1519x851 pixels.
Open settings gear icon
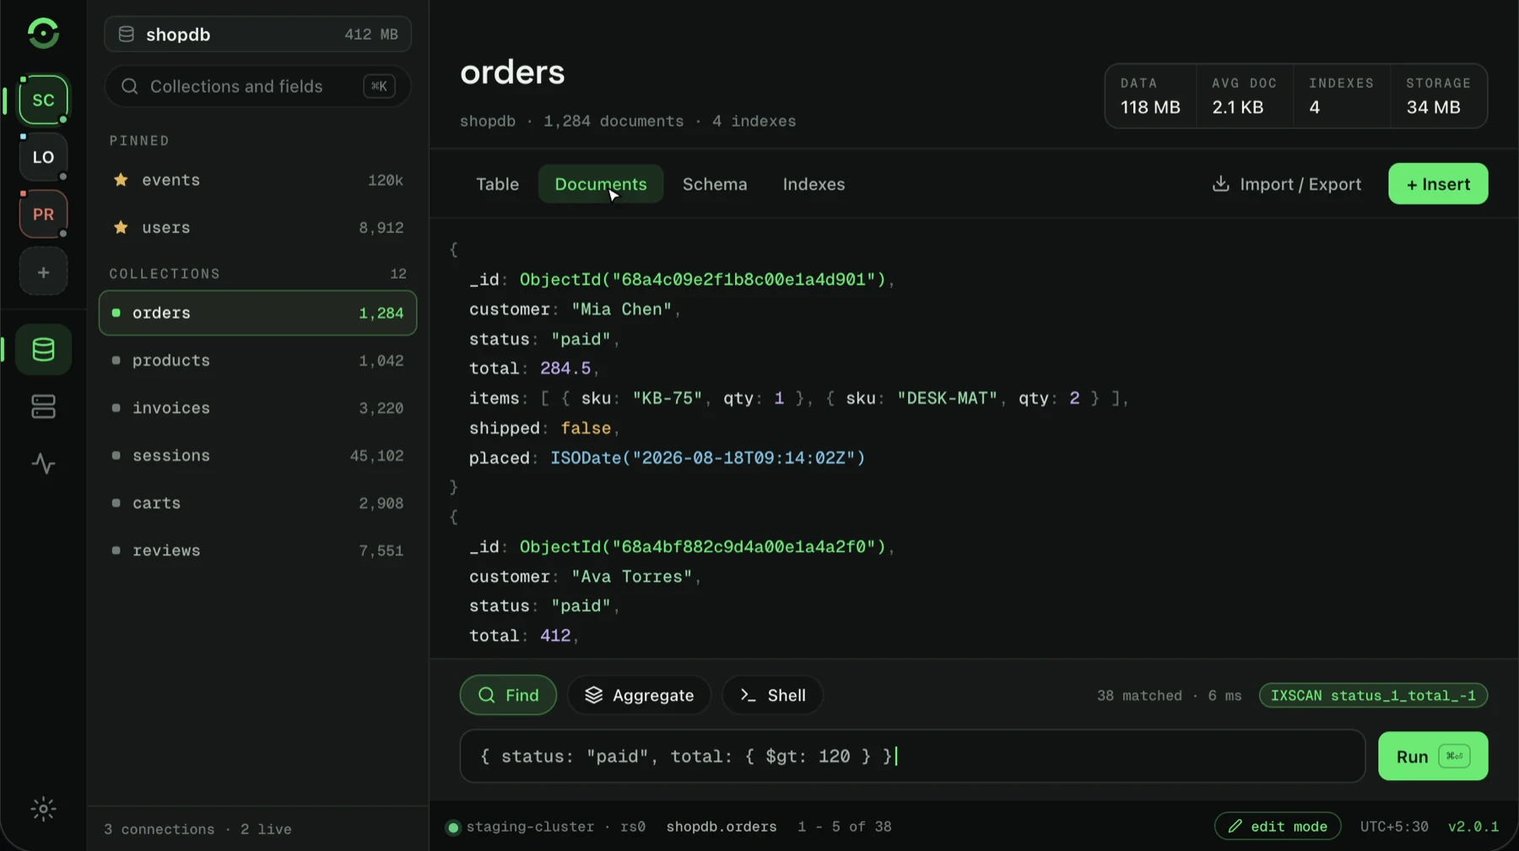pos(43,809)
